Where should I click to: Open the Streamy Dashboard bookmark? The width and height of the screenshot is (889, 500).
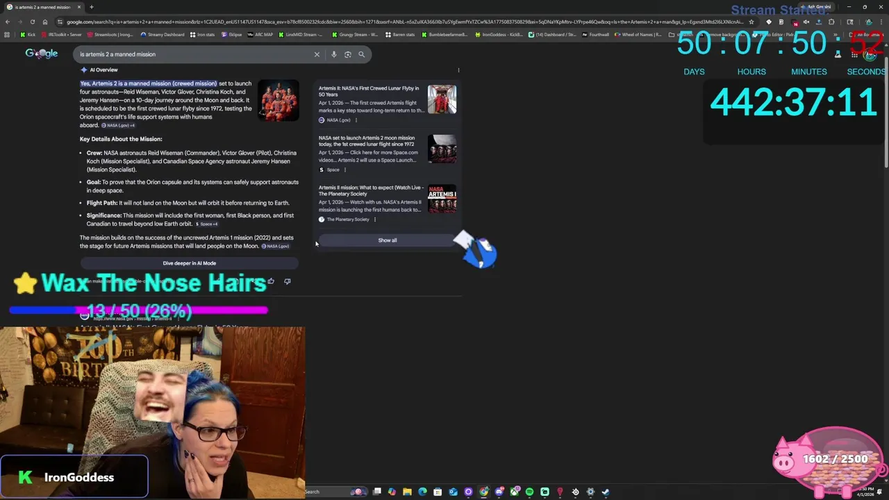(x=163, y=34)
